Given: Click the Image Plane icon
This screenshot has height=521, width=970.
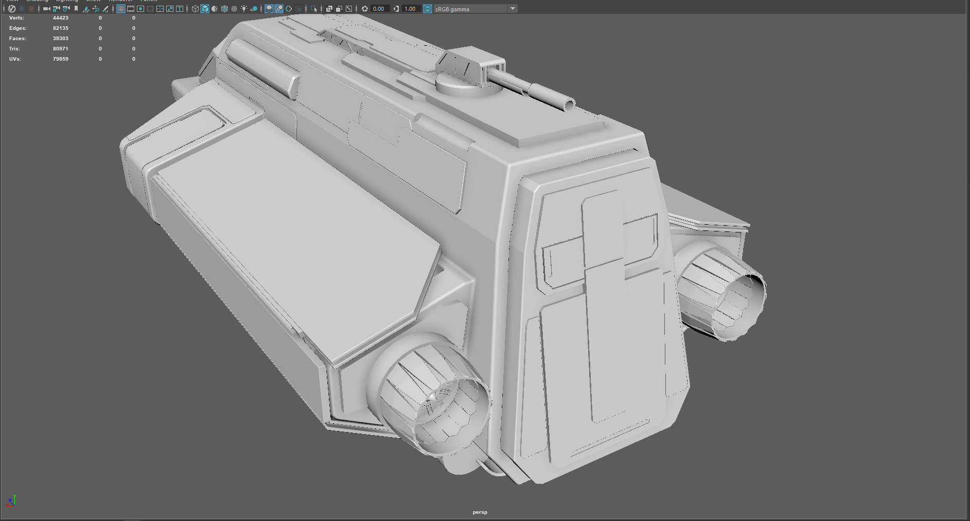Looking at the screenshot, I should coord(85,9).
